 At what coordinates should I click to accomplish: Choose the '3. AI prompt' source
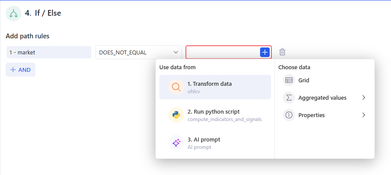coord(204,139)
